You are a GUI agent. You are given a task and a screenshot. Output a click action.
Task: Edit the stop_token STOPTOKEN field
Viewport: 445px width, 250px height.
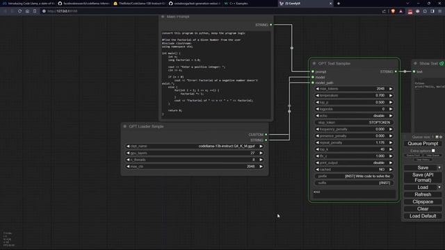[354, 122]
